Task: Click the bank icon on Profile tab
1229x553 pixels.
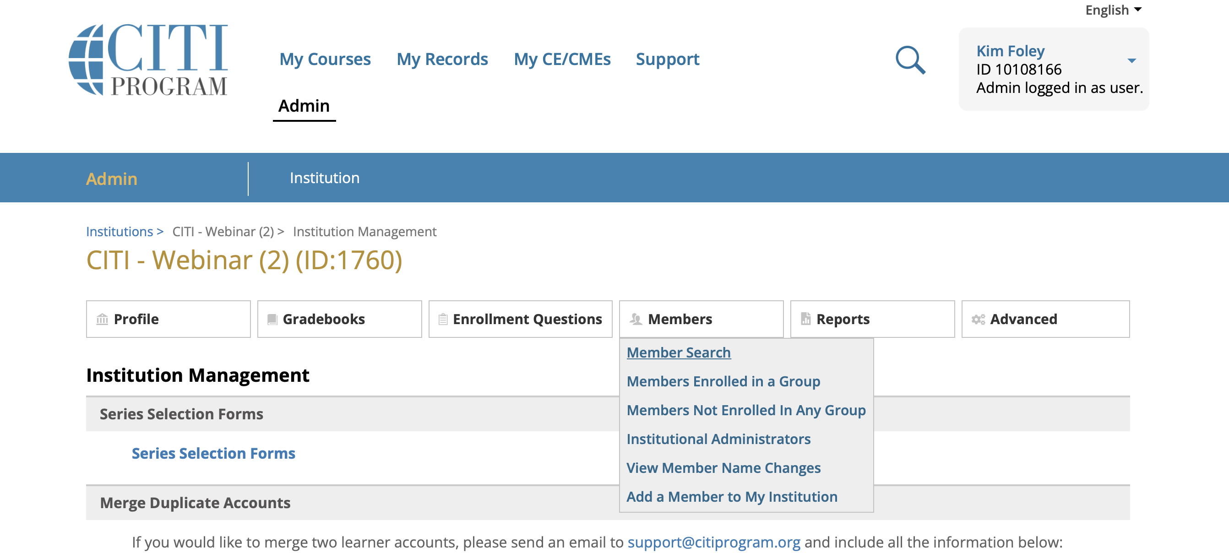Action: (x=102, y=319)
